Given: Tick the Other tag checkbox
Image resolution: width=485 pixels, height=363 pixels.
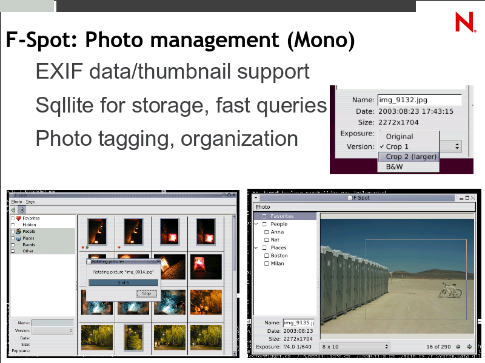Looking at the screenshot, I should [x=13, y=251].
